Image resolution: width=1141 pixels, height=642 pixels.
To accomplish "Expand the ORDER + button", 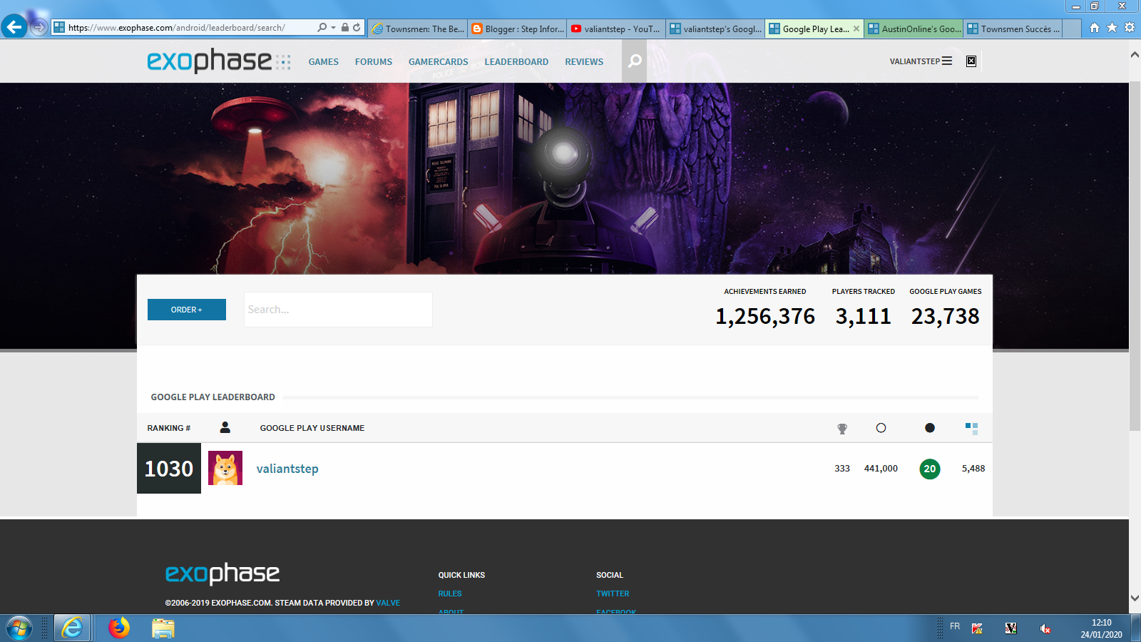I will click(x=187, y=310).
